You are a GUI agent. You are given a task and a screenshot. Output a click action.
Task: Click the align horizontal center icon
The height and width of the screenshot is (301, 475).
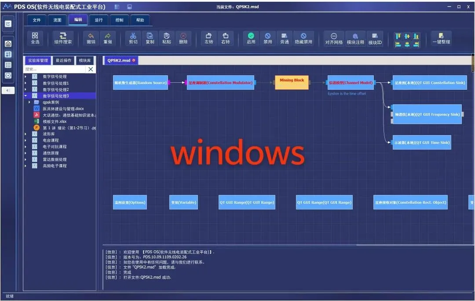click(x=407, y=44)
